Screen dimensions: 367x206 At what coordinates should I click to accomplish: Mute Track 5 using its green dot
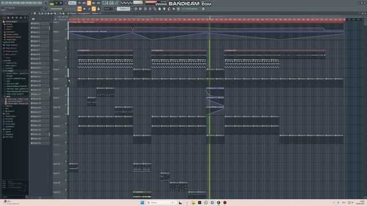[66, 67]
